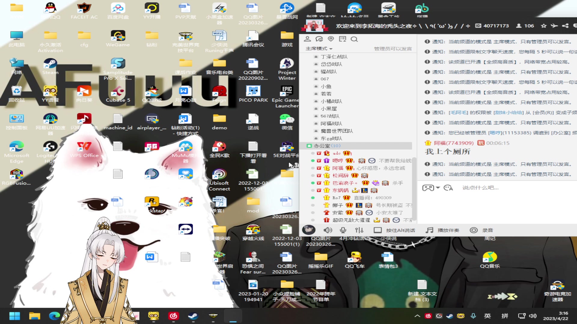The width and height of the screenshot is (577, 324).
Task: Click the system volume tray icon
Action: point(533,316)
